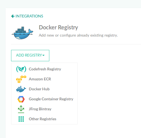Choose the JFrog Bintray text entry
The image size is (141, 138).
pyautogui.click(x=40, y=109)
